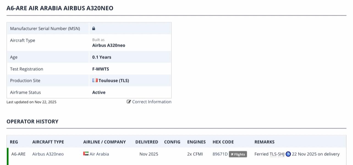353x165 pixels.
Task: Select the A6-ARE registration in operator history
Action: (x=18, y=154)
